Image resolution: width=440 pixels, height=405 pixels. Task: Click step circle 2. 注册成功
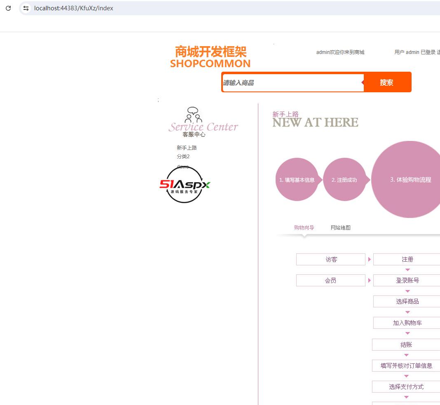coord(344,179)
